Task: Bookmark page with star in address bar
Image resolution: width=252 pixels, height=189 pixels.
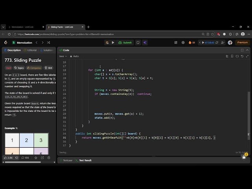Action: click(213, 34)
